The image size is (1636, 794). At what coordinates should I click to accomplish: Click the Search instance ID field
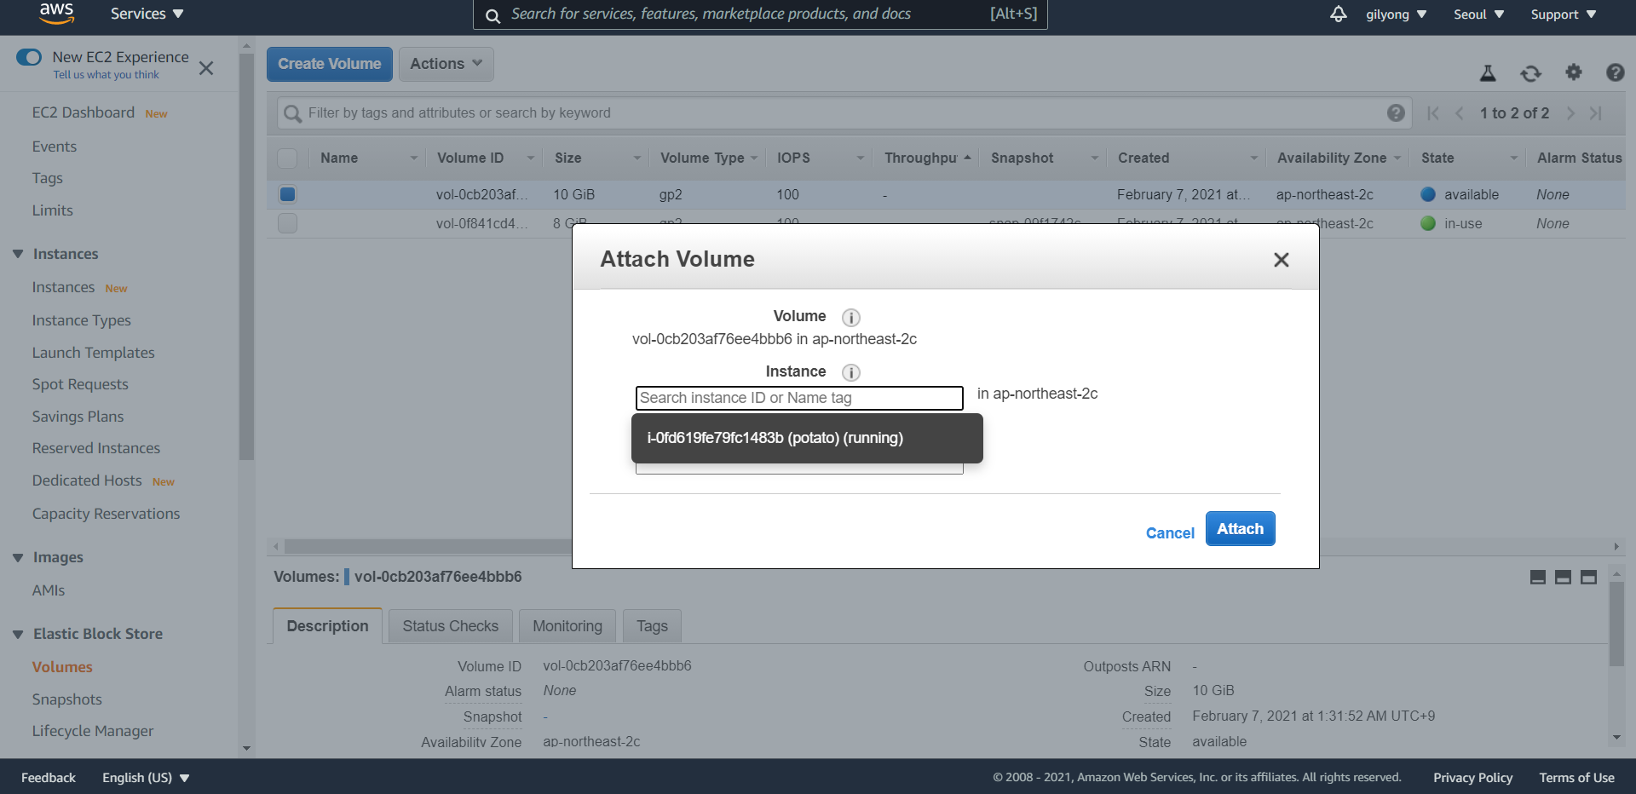pyautogui.click(x=799, y=398)
